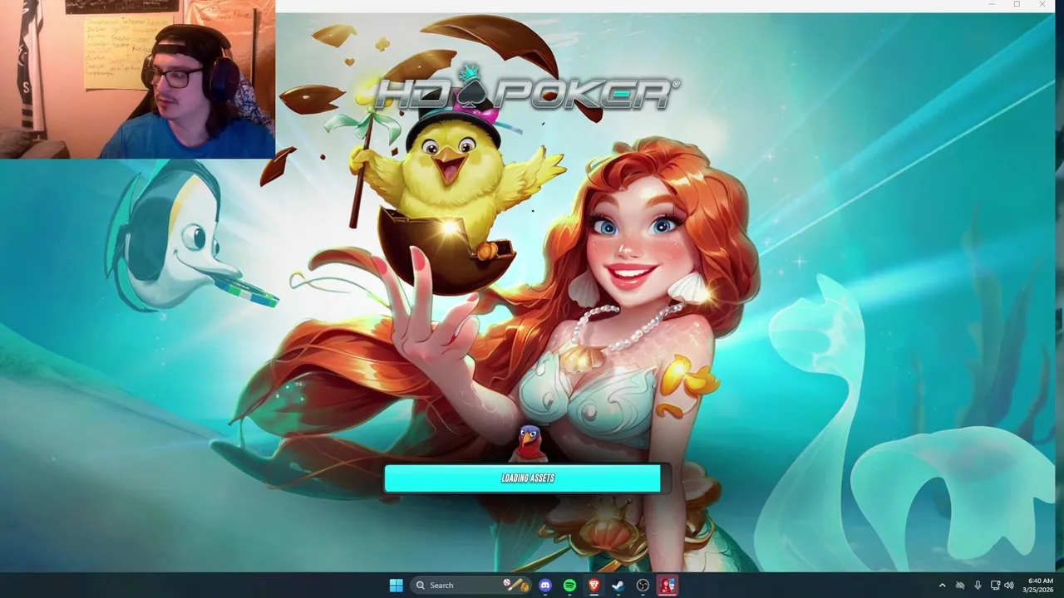
Task: Open OBS Studio from the taskbar
Action: pyautogui.click(x=643, y=586)
